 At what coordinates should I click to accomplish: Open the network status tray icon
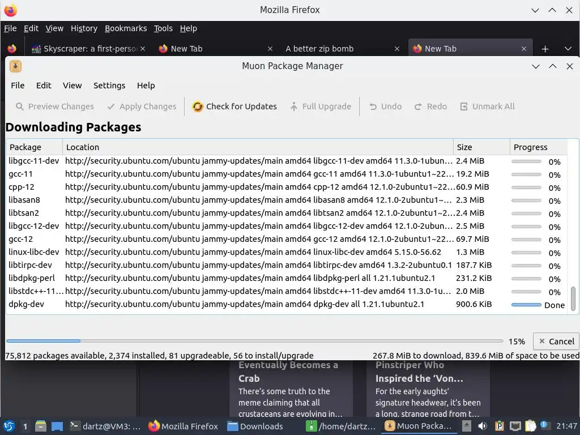click(515, 426)
